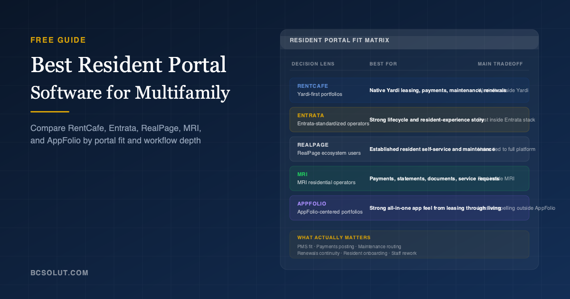Click Entrata-standardized operators text
This screenshot has height=299, width=570.
(x=333, y=123)
